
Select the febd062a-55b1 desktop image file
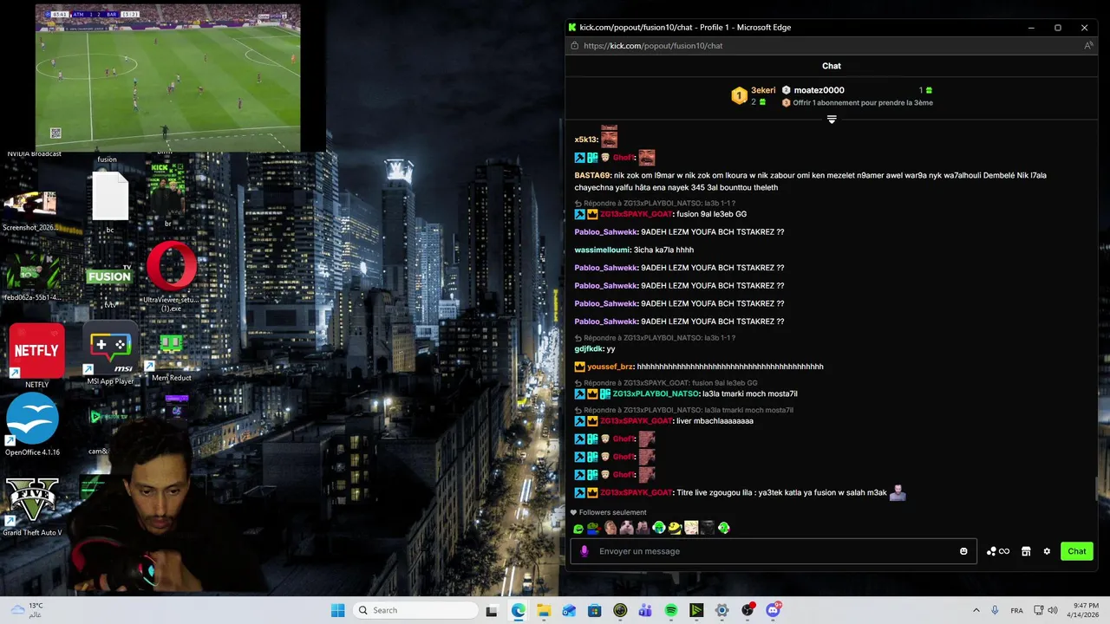pyautogui.click(x=32, y=279)
